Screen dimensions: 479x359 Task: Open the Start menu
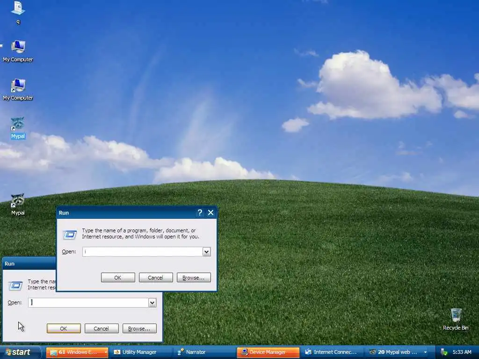[x=20, y=352]
